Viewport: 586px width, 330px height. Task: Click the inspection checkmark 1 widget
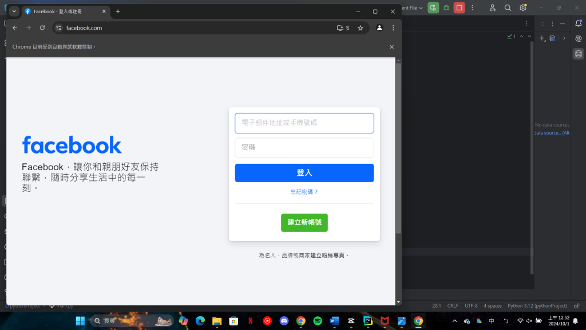(511, 36)
